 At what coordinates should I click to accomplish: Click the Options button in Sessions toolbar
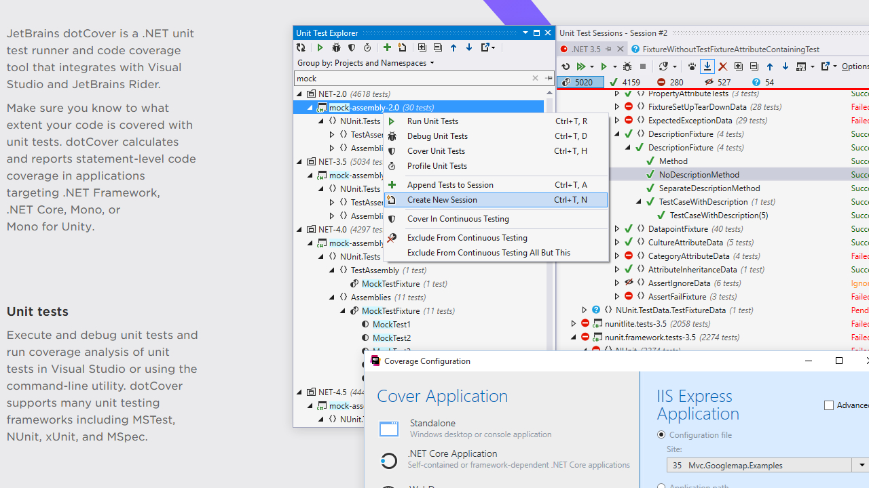(x=854, y=66)
